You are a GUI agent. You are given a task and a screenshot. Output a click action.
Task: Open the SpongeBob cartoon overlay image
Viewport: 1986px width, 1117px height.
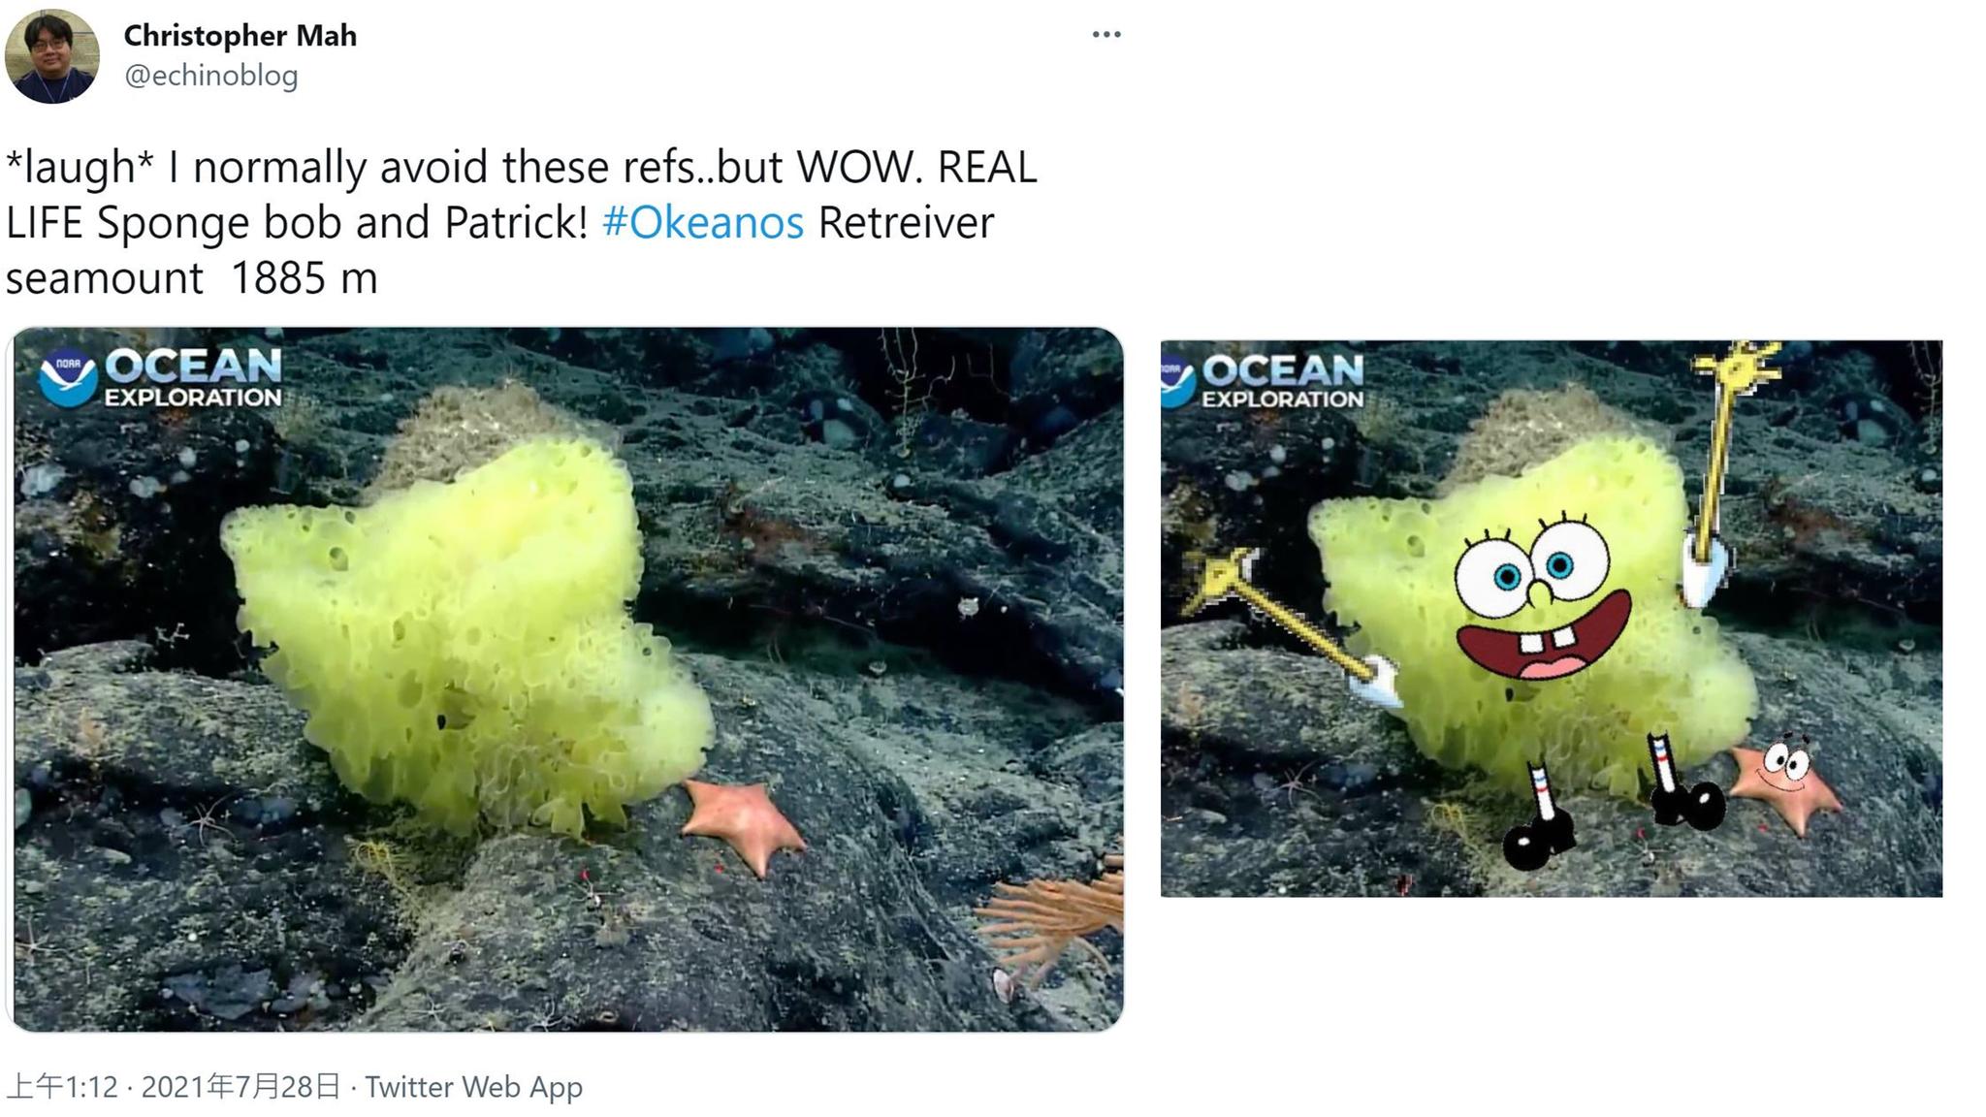[x=1552, y=619]
